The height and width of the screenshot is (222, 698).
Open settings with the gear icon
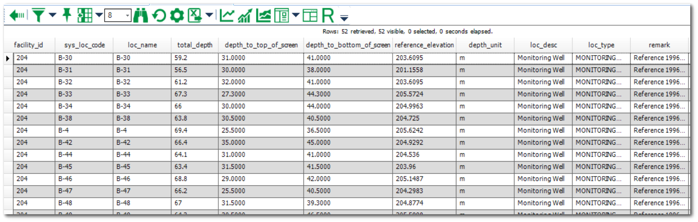pos(177,16)
